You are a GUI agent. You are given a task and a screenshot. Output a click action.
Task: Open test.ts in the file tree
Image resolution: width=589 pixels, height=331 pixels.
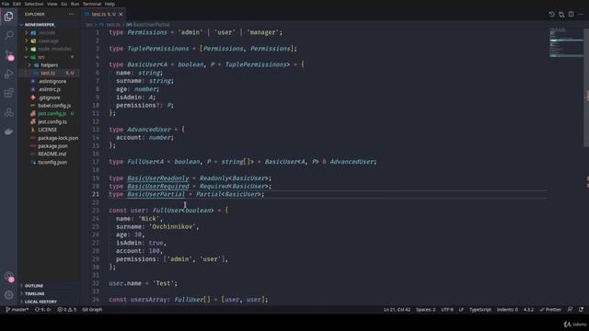pyautogui.click(x=48, y=74)
